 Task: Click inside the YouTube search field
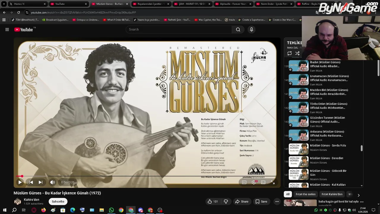tap(179, 29)
